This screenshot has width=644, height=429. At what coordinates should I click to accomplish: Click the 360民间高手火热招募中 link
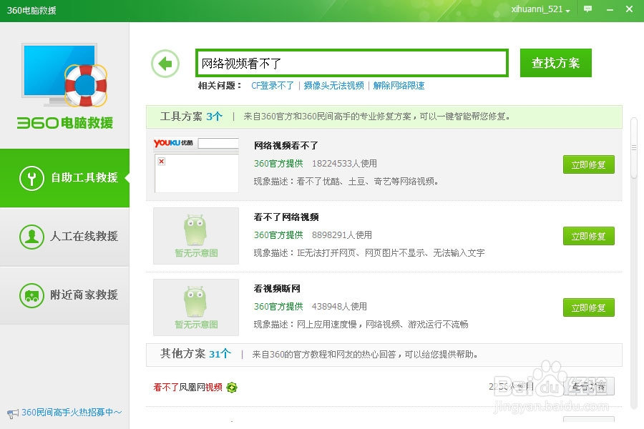click(64, 412)
